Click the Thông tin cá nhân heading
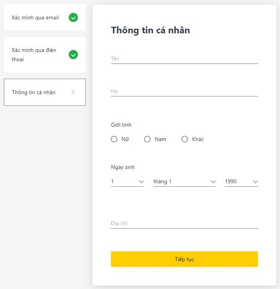 pos(150,30)
